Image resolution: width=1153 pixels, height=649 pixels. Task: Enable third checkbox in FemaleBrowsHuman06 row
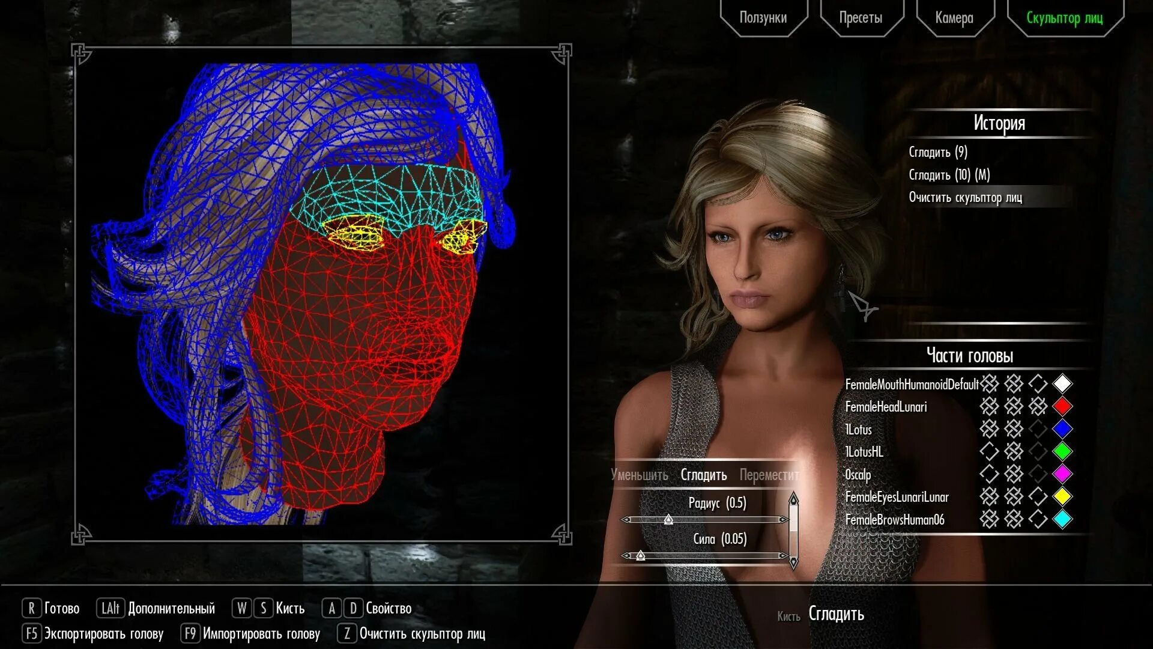pos(1038,519)
